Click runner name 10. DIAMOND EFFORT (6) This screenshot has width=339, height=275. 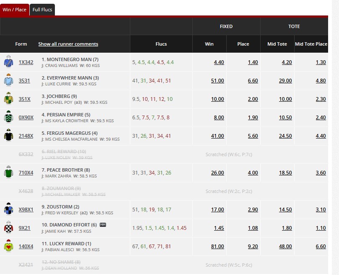click(x=69, y=225)
